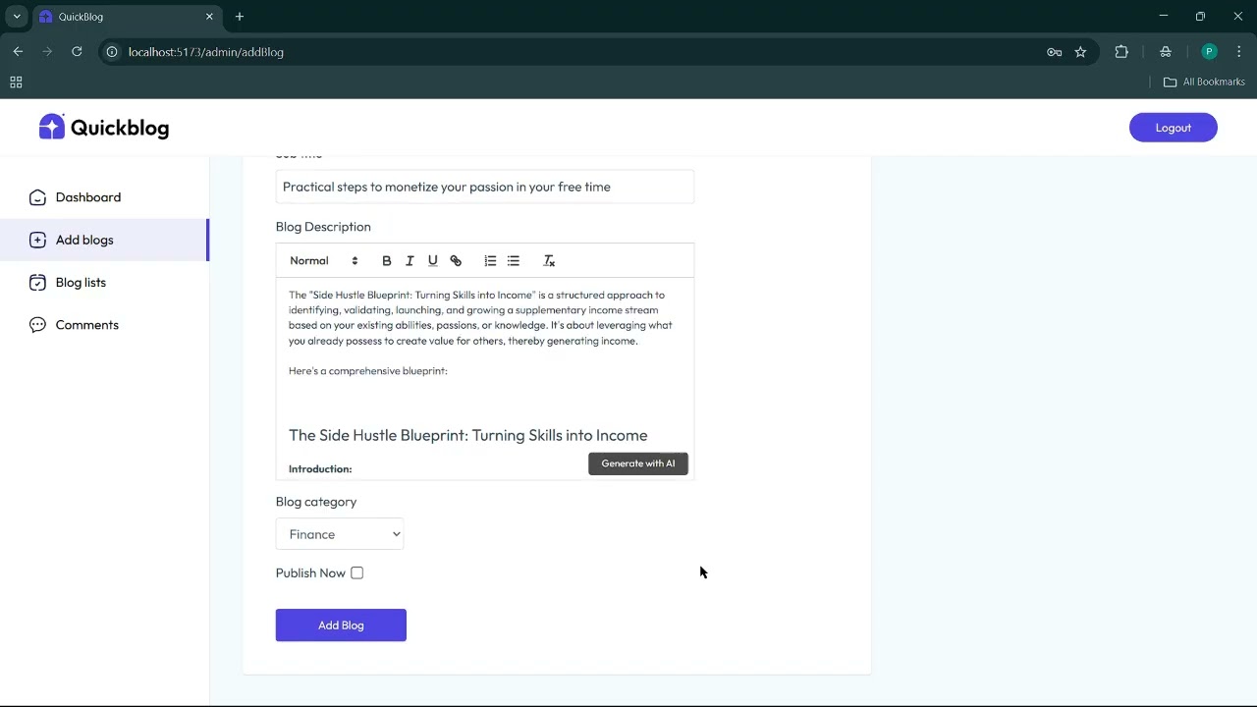Click Generate with AI button
This screenshot has height=707, width=1257.
[x=638, y=463]
